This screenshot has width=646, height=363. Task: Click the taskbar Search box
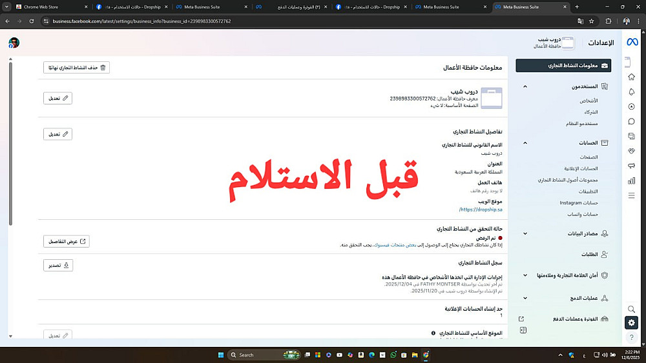pos(264,355)
